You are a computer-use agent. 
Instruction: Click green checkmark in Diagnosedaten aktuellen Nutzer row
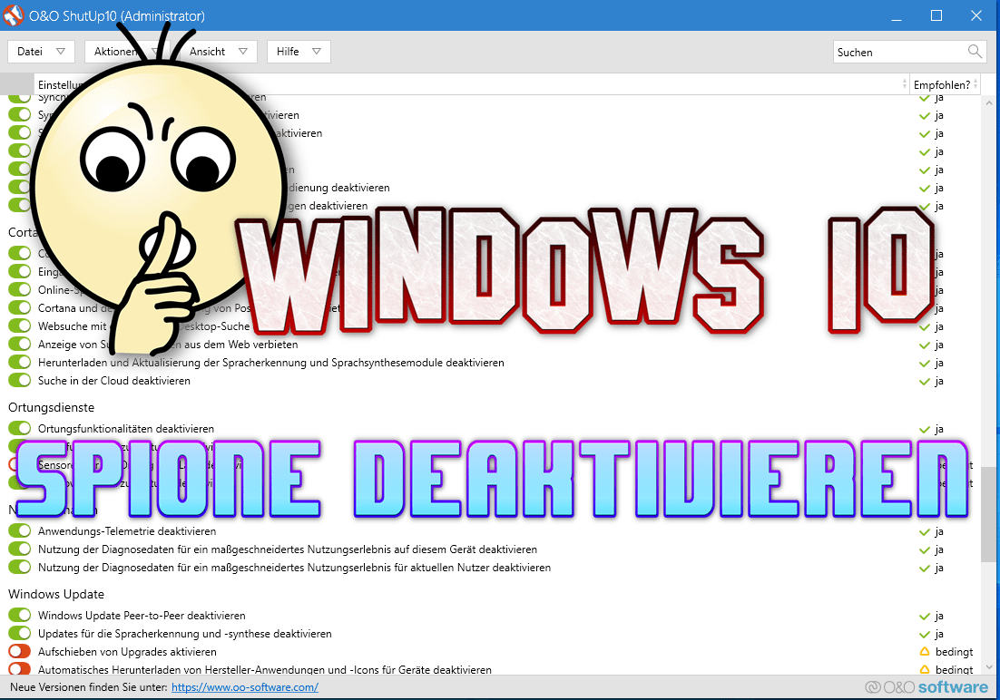point(924,568)
